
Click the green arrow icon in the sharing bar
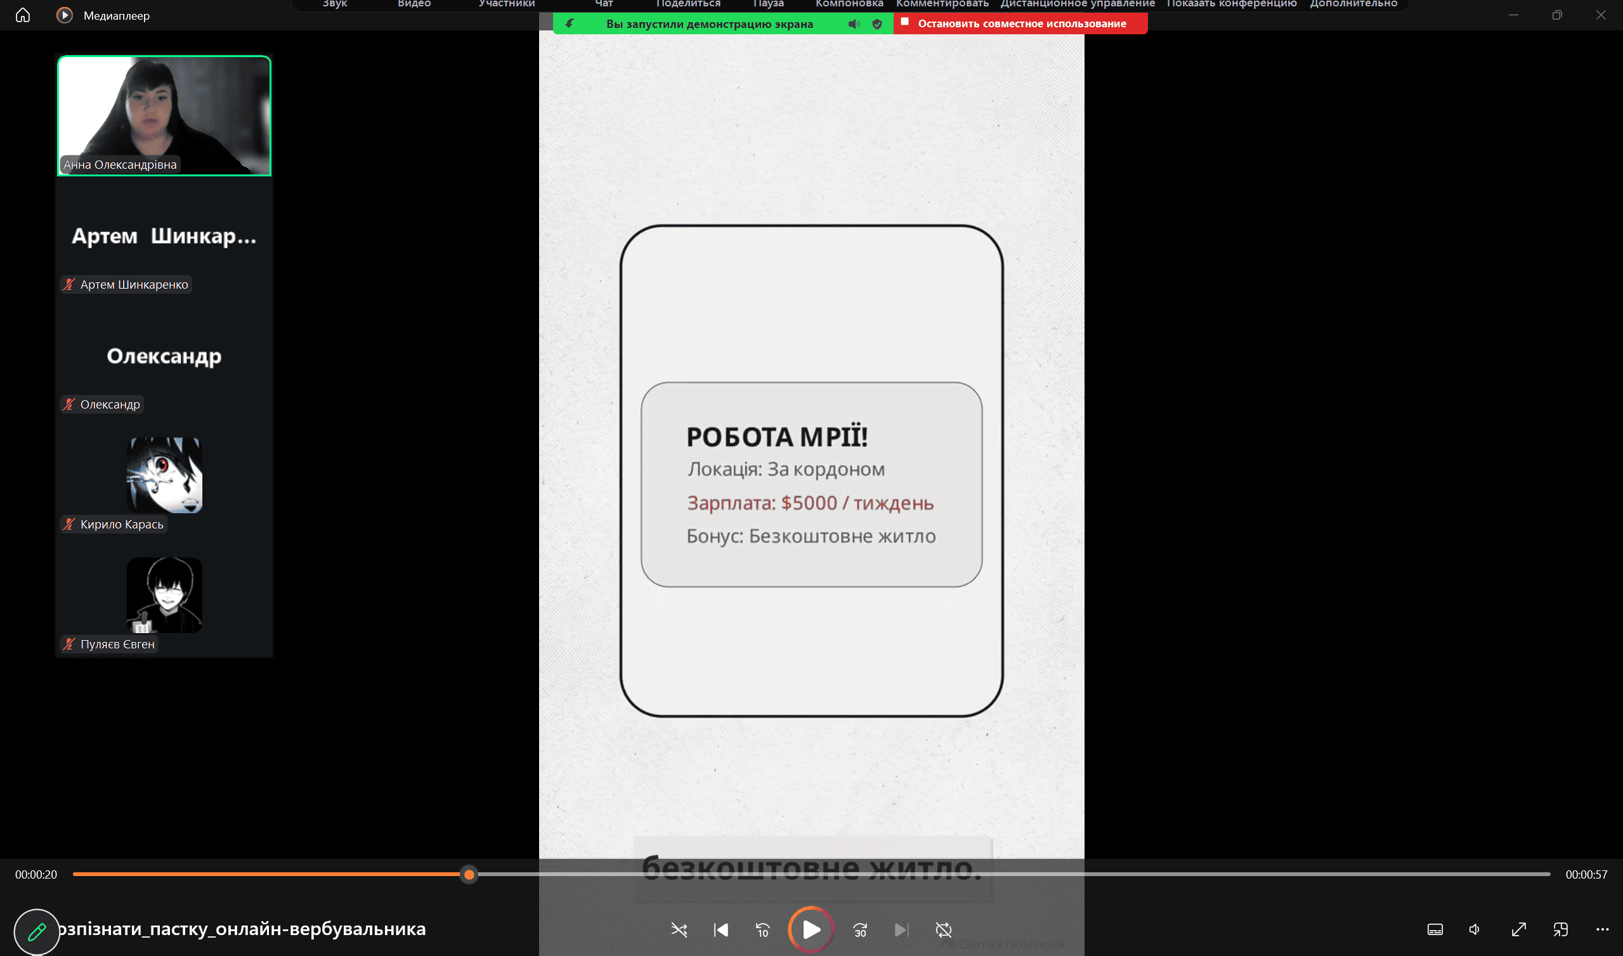pyautogui.click(x=570, y=24)
